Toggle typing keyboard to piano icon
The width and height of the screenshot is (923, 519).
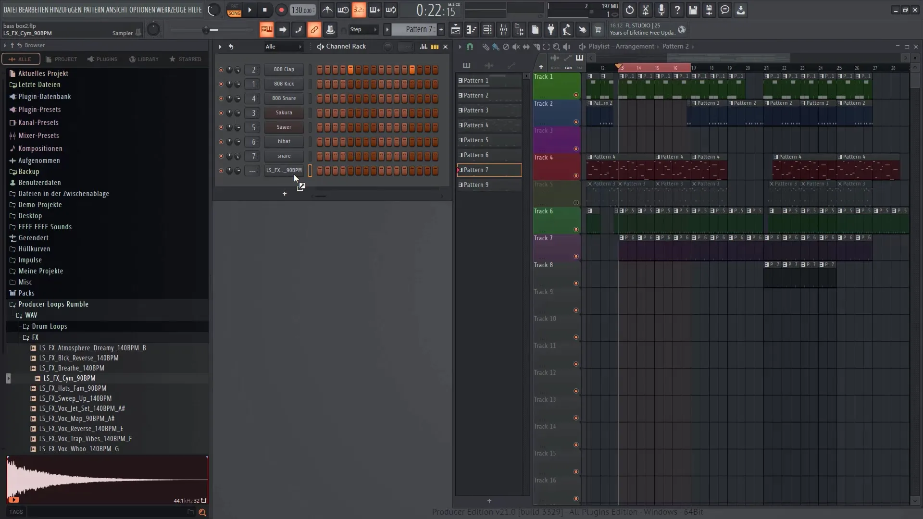pos(266,30)
